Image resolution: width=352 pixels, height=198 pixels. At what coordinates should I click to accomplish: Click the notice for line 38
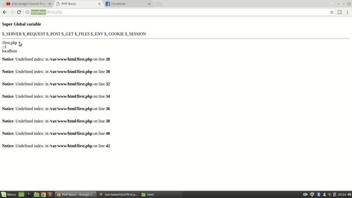coord(56,121)
